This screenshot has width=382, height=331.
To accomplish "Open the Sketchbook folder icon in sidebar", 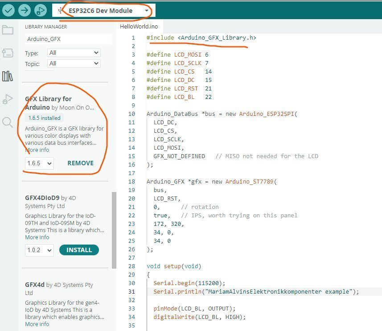I will point(8,30).
